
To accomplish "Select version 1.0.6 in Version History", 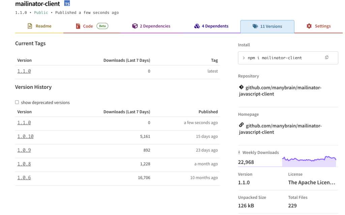I will (x=24, y=178).
